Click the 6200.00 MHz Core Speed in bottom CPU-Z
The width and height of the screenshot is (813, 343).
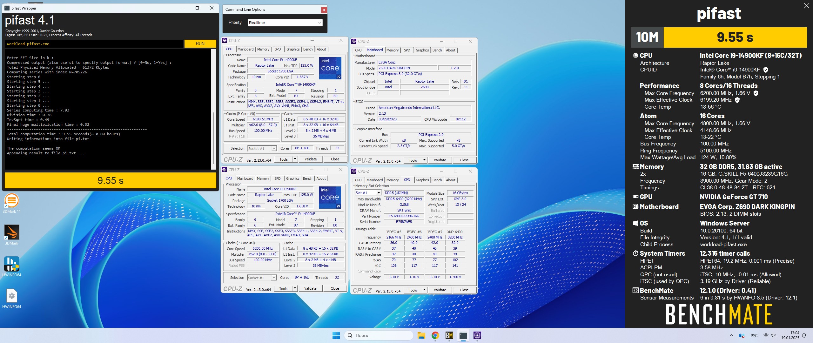[x=263, y=249]
